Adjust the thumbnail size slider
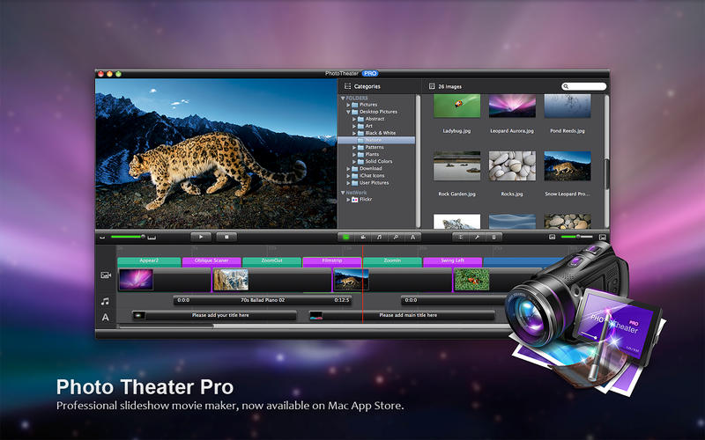 coord(577,237)
